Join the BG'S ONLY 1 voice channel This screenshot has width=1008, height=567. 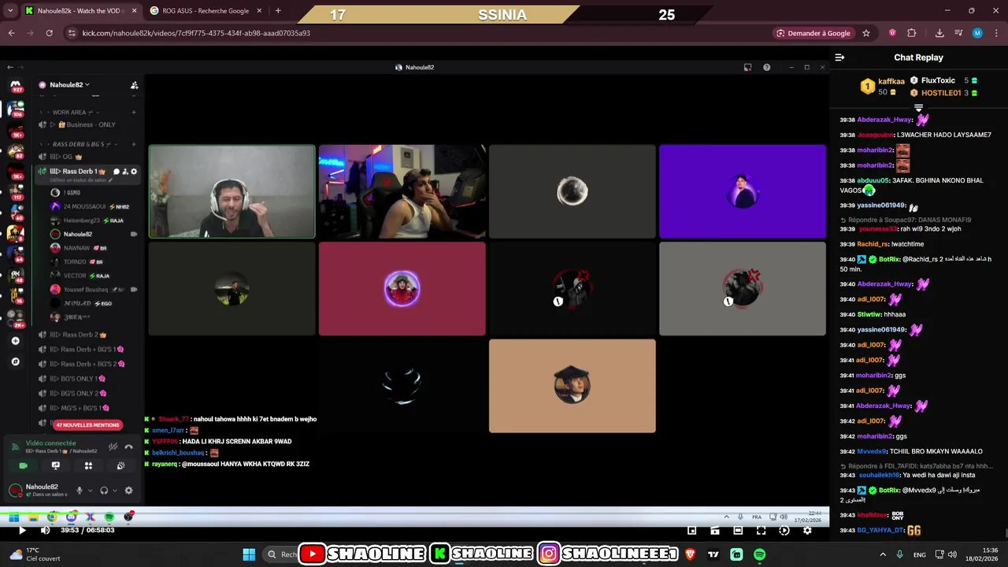pyautogui.click(x=88, y=379)
